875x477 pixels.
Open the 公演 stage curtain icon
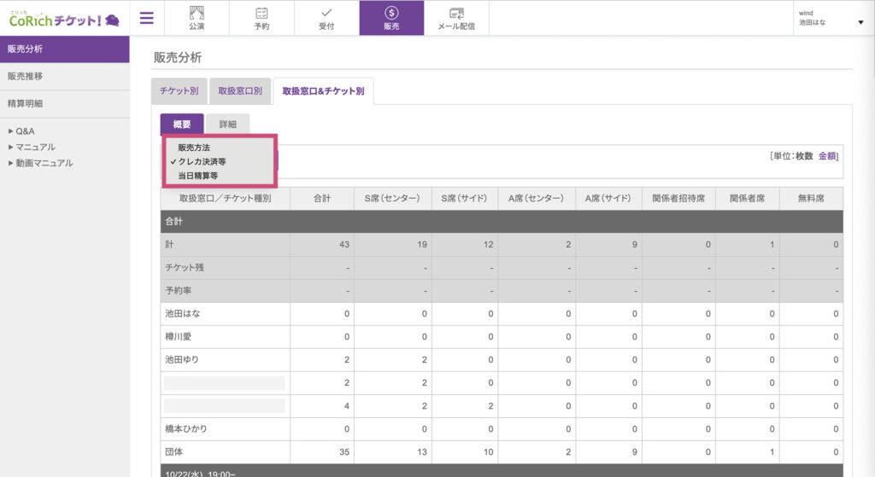coord(197,13)
